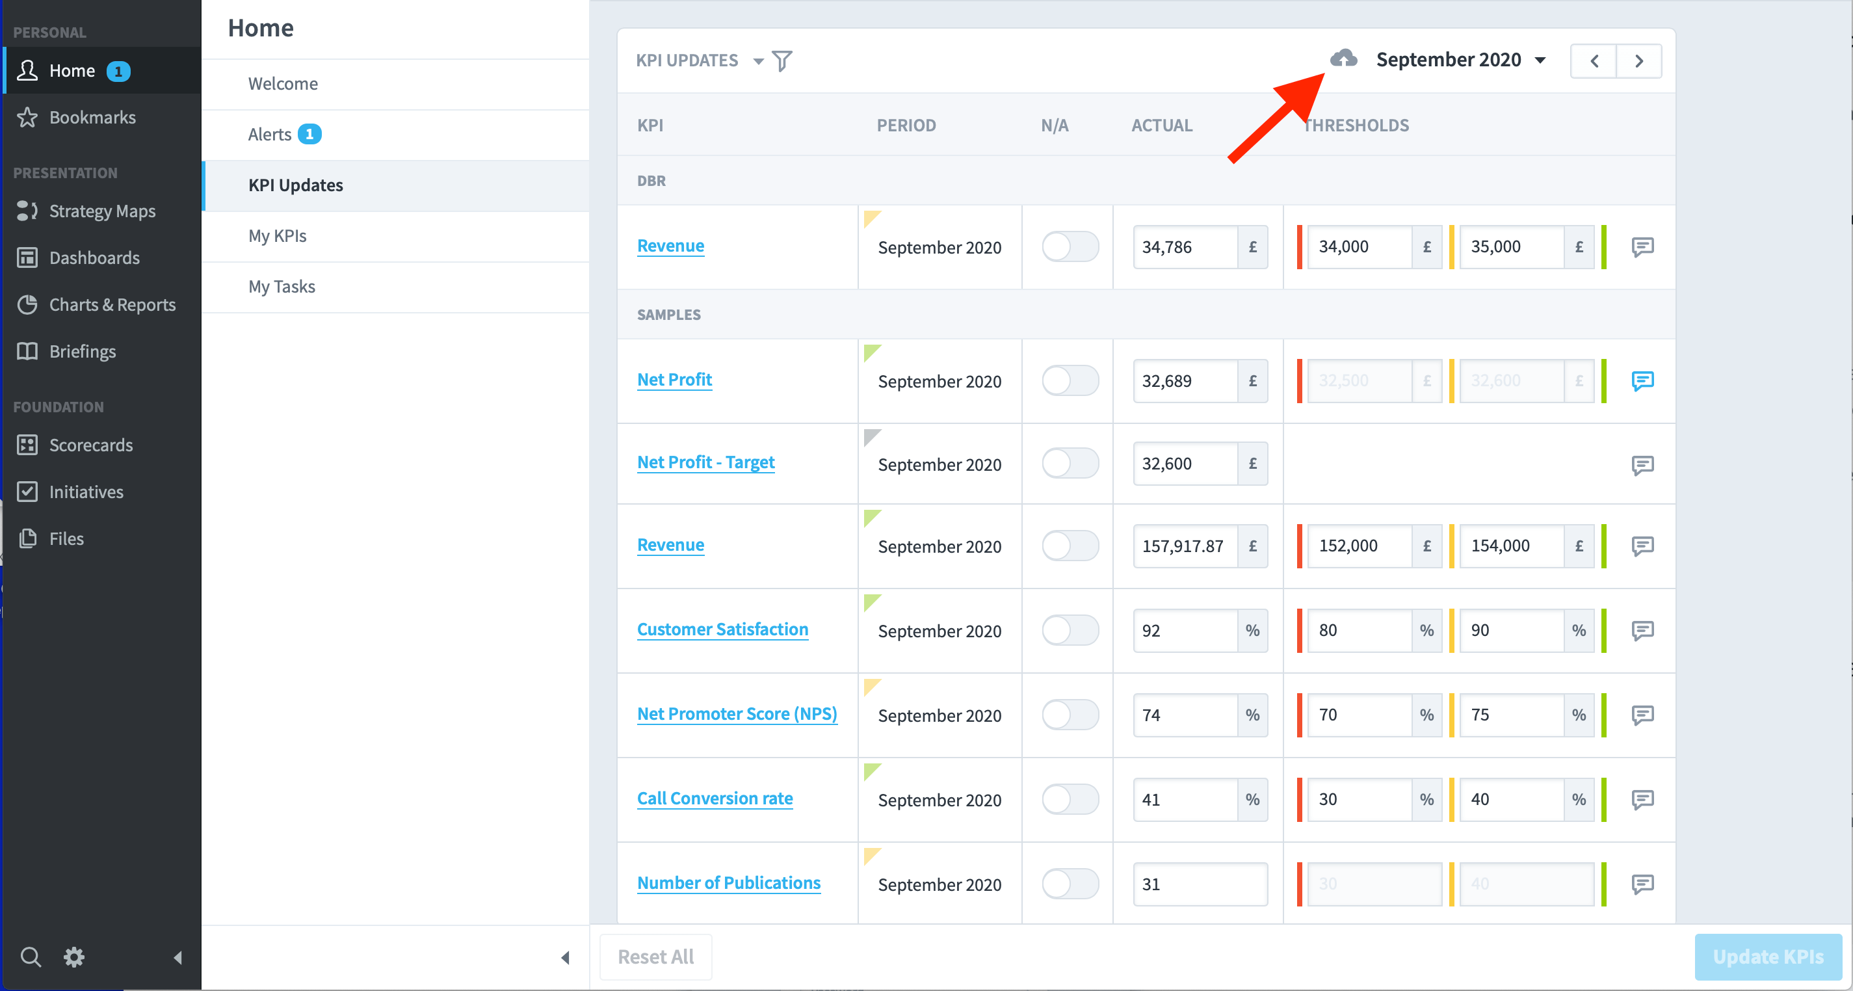Screen dimensions: 1853x991
Task: Open comment icon for Number of Publications
Action: (1642, 884)
